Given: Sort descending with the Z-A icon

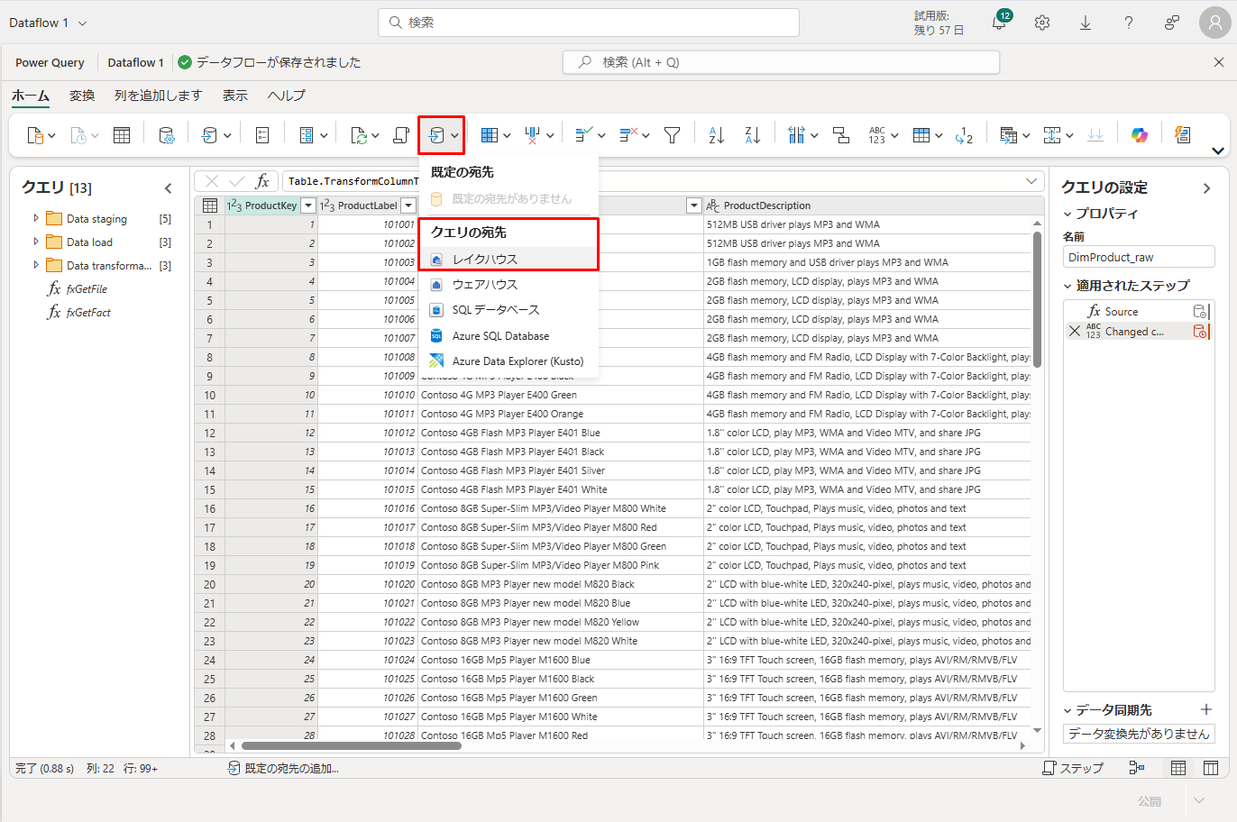Looking at the screenshot, I should pyautogui.click(x=753, y=135).
